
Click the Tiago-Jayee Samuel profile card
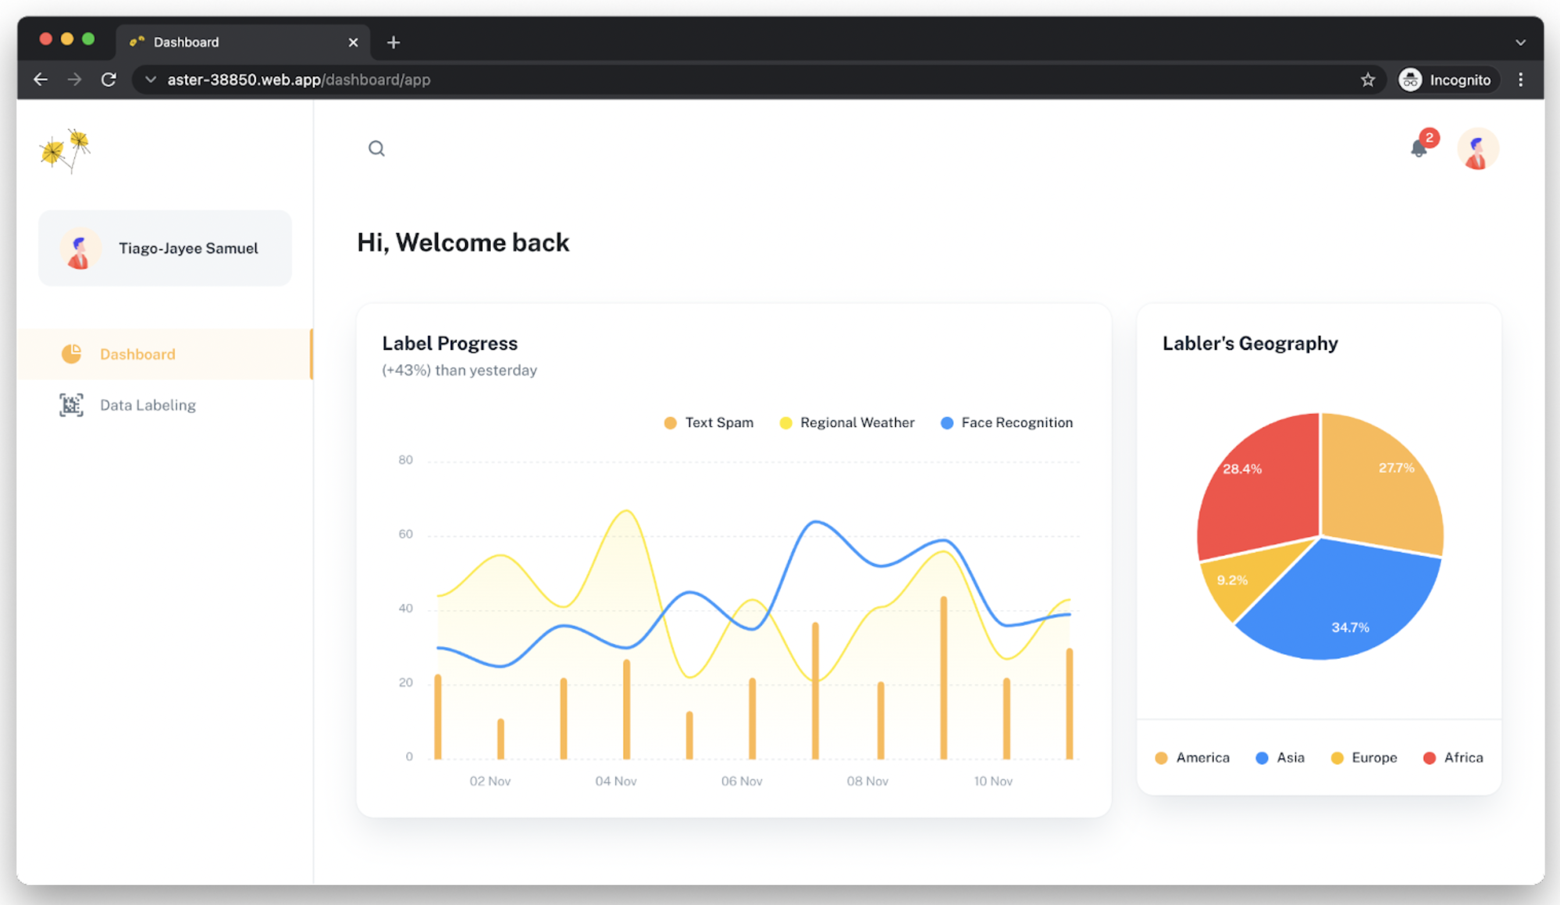click(x=165, y=248)
